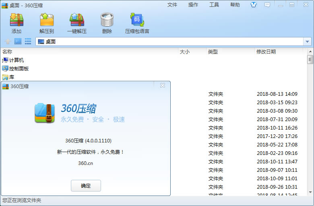
Task: Open the 压缩包语言 archive language tool
Action: (x=137, y=23)
